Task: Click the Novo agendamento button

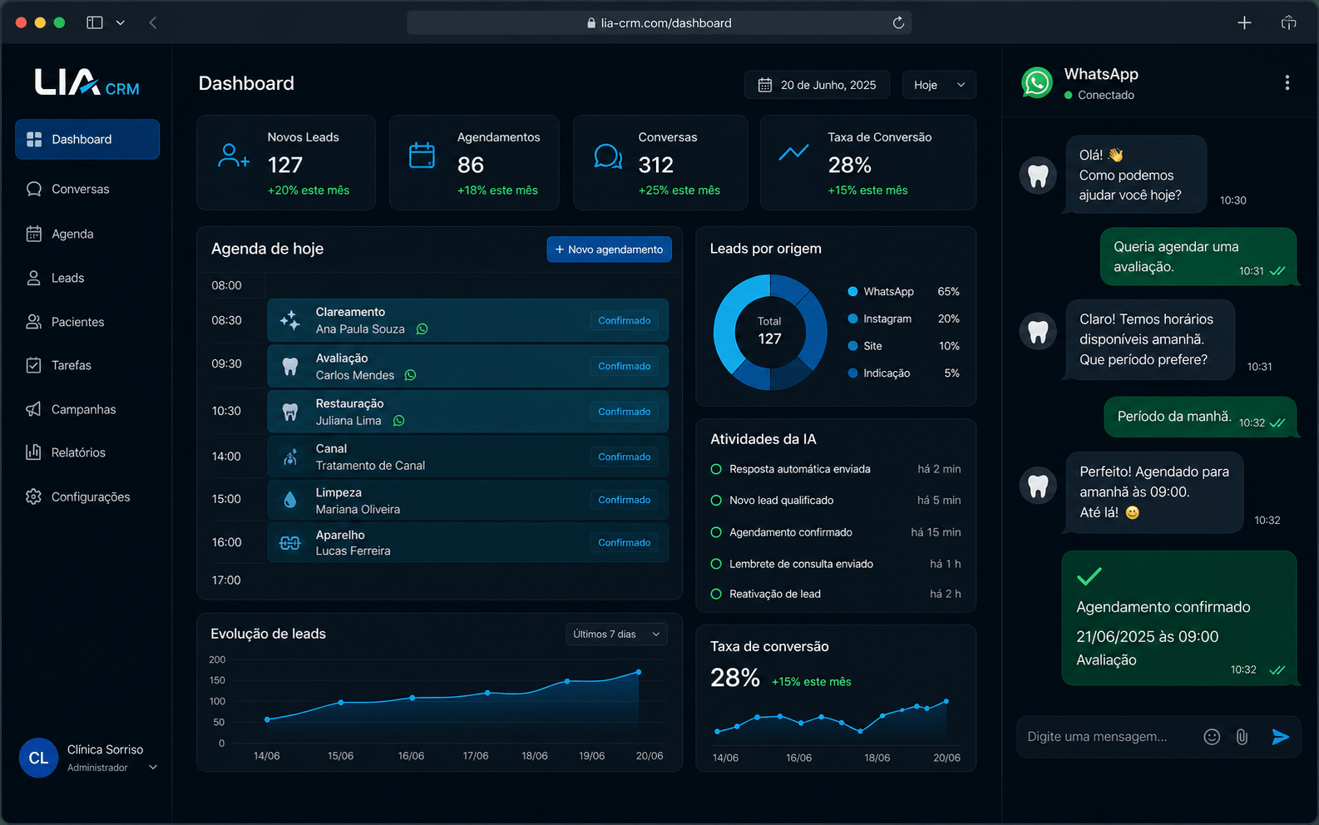Action: 609,249
